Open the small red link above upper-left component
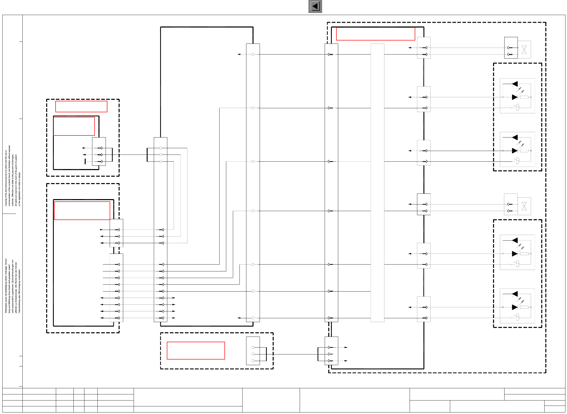The image size is (567, 414). tap(81, 106)
